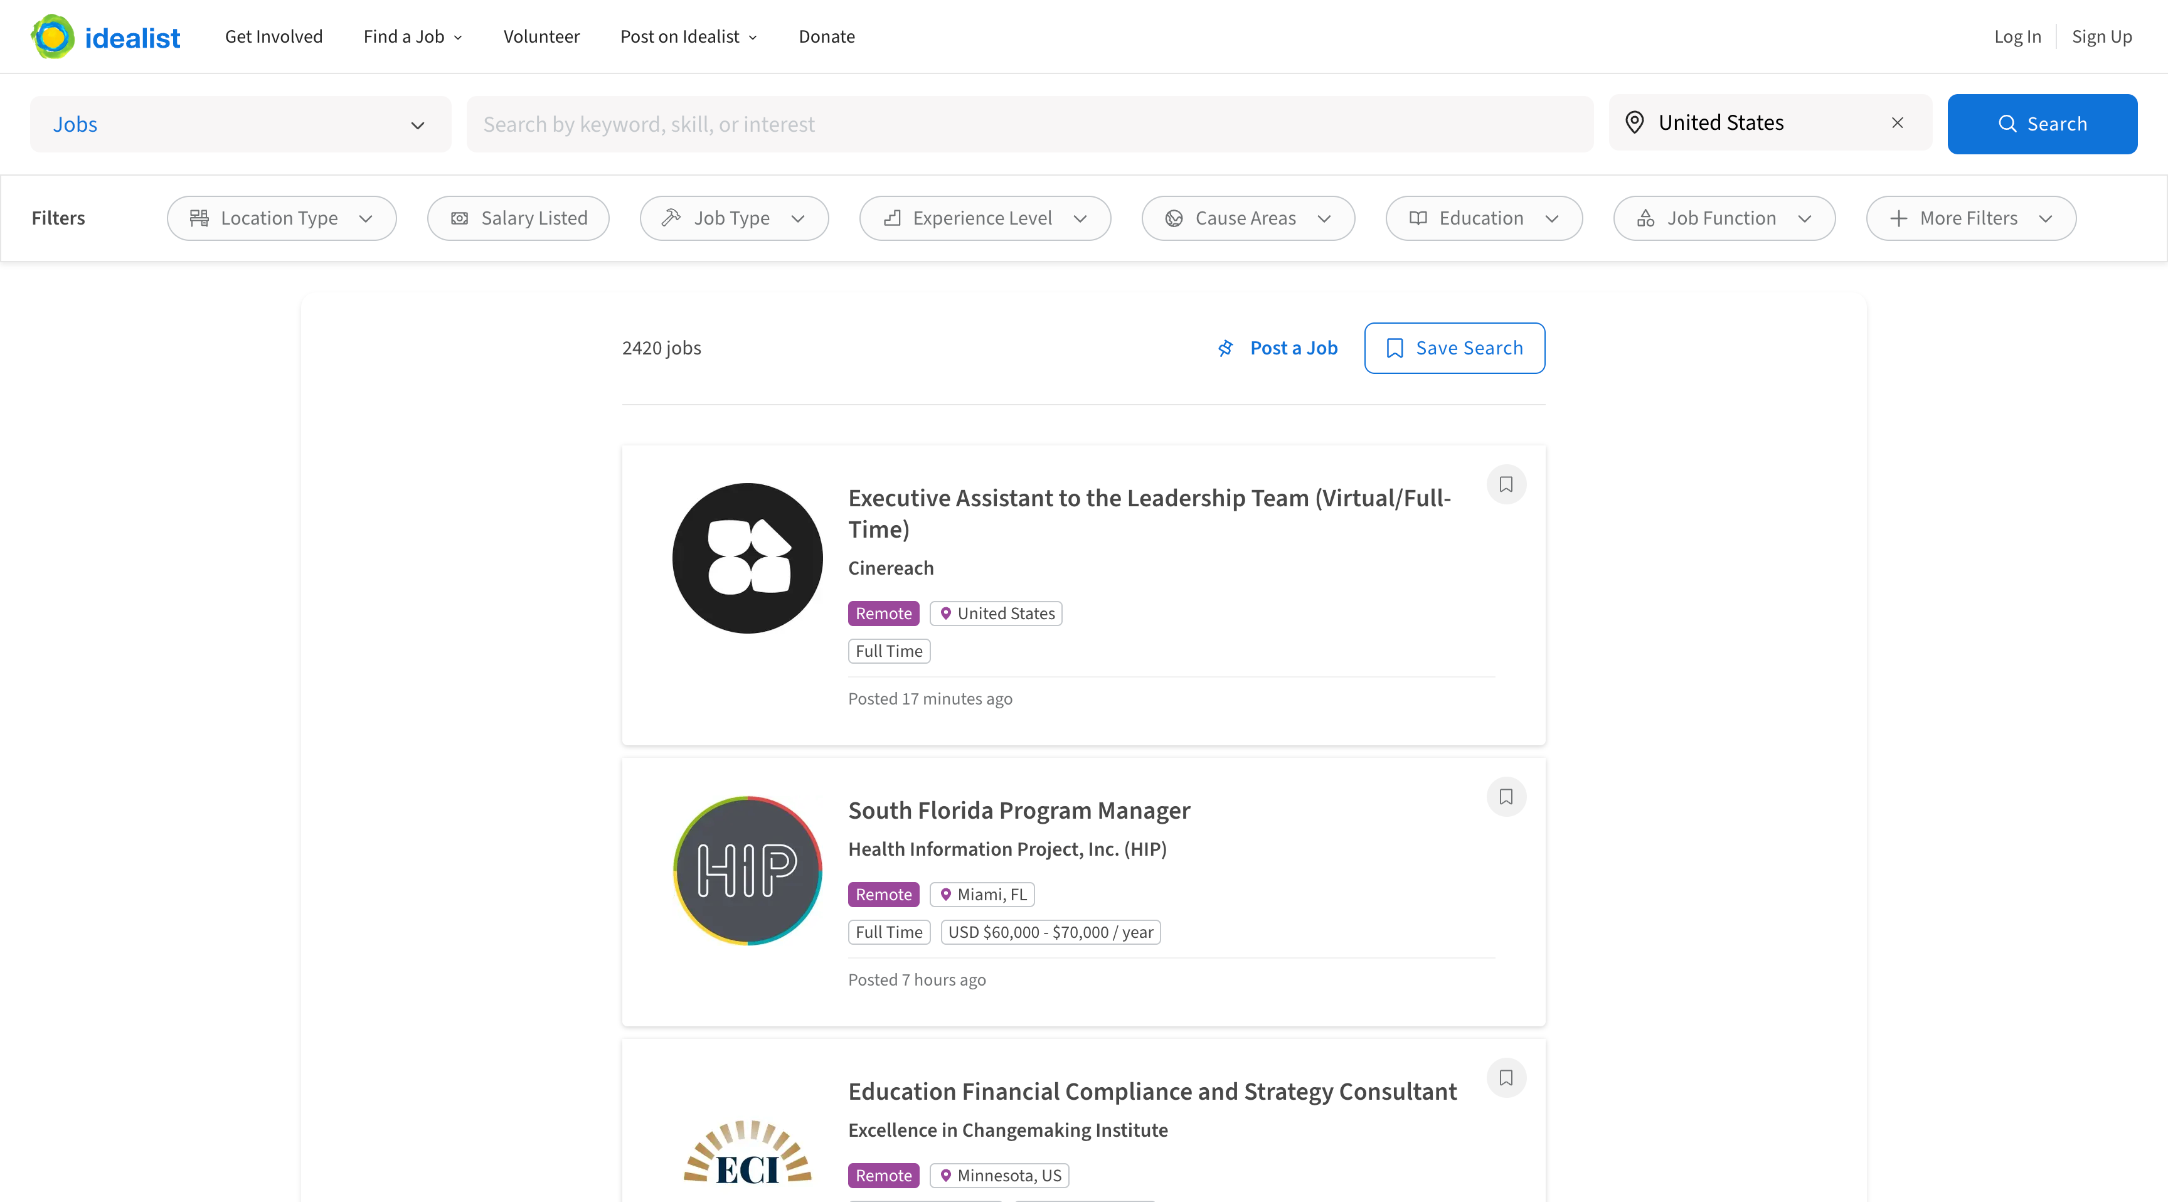
Task: Click the pin icon in the Miami, FL tag
Action: 946,895
